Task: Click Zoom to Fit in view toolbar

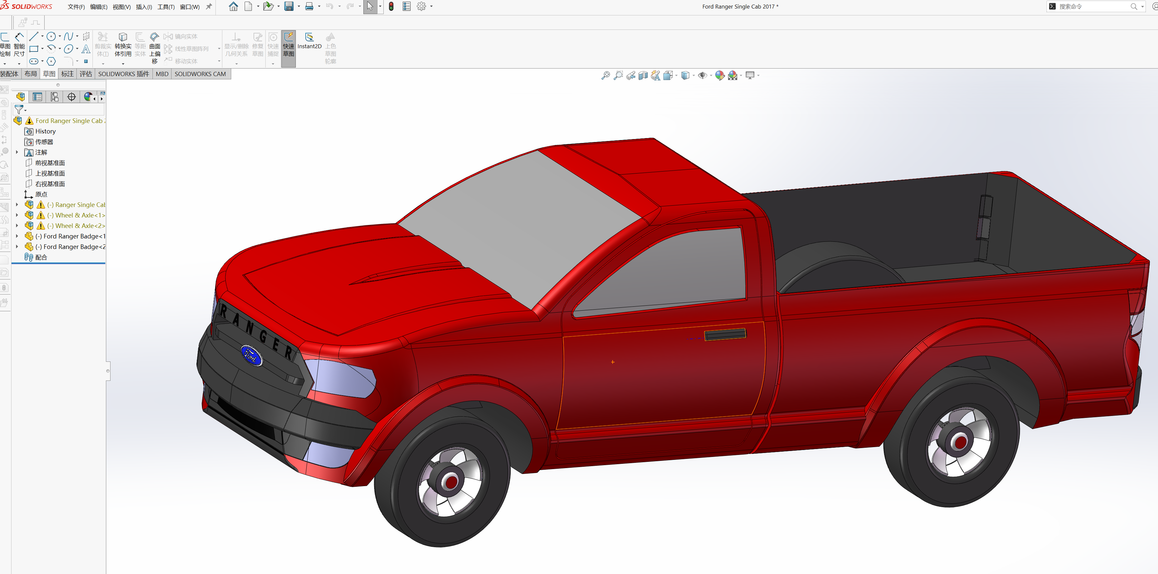Action: pos(605,75)
